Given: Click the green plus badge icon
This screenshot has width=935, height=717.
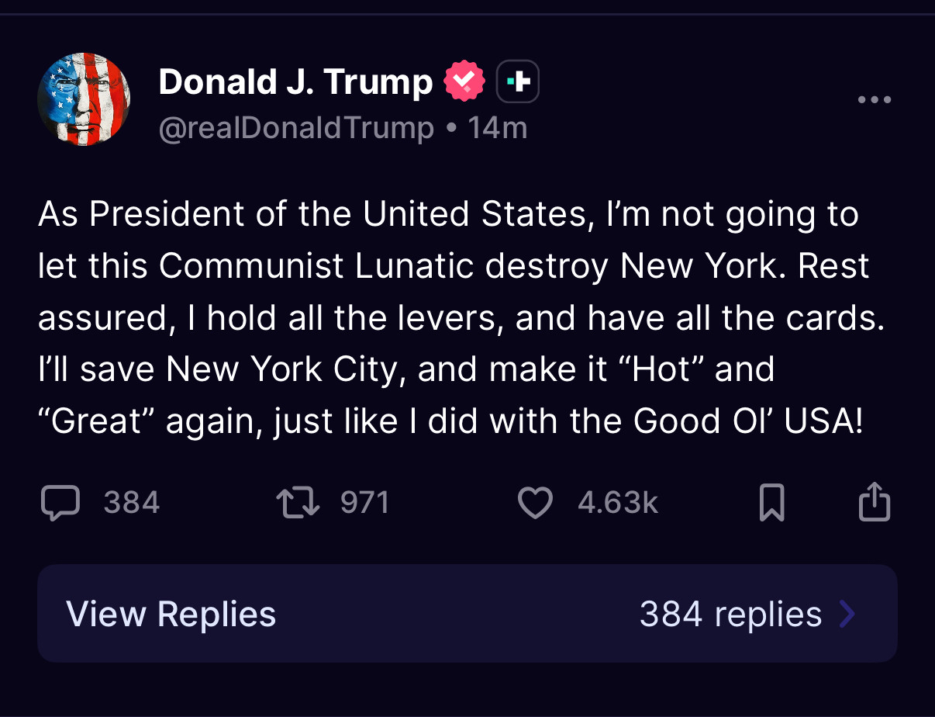Looking at the screenshot, I should coord(517,82).
